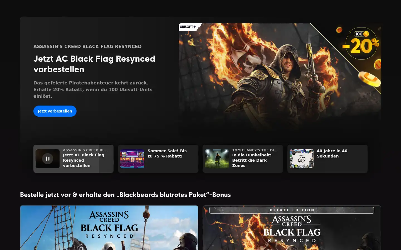Screen dimensions: 401x250
Task: Open the Black Flag Resynced standard edition card
Action: [109, 228]
